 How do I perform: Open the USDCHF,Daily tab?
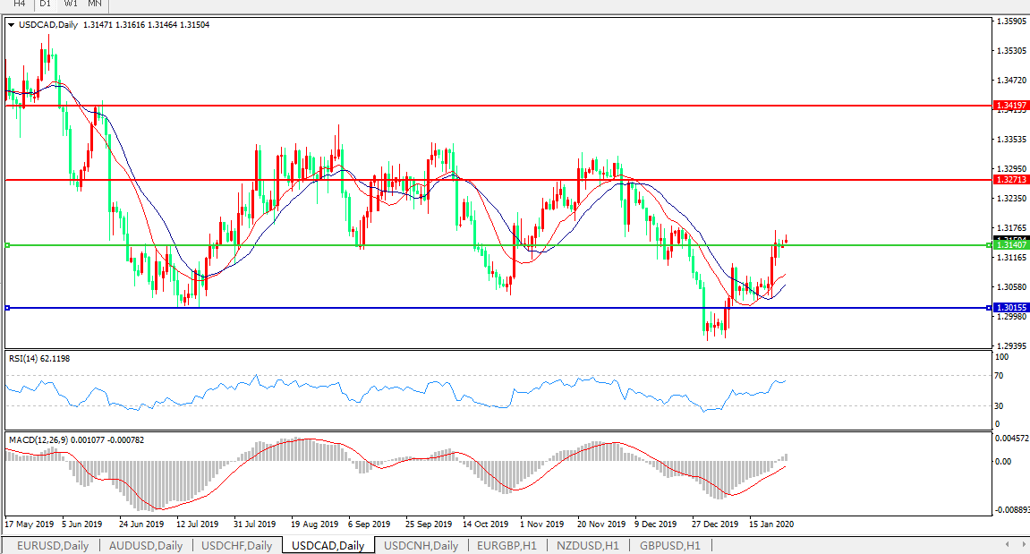coord(237,545)
